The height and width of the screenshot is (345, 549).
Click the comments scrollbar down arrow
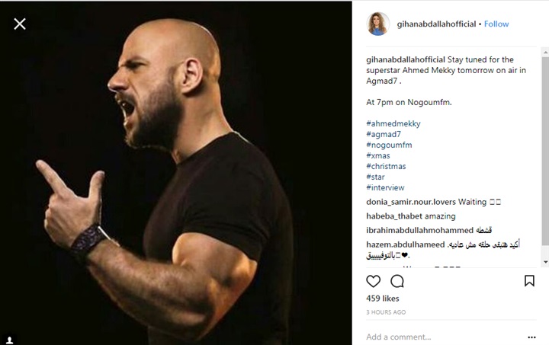tap(545, 262)
